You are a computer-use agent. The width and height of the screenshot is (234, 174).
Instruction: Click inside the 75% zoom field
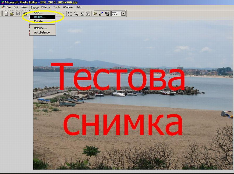pos(116,14)
